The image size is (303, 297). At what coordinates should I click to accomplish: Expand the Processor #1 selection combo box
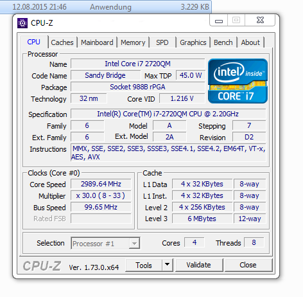point(105,243)
